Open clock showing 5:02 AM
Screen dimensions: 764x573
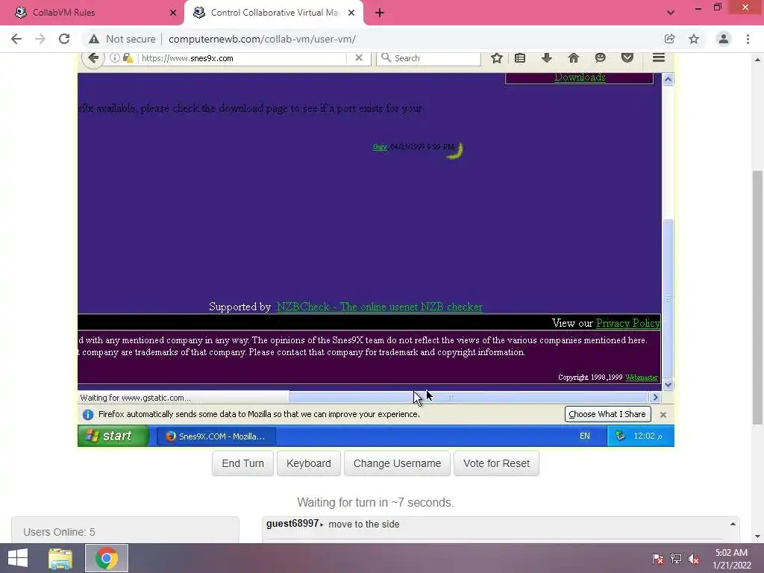coord(731,559)
